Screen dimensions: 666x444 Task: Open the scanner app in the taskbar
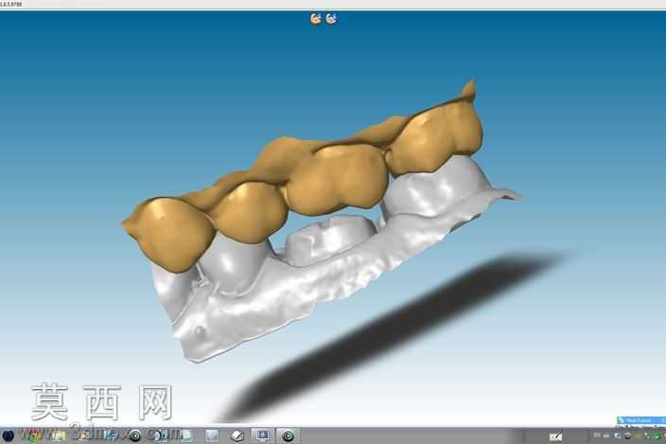pos(237,435)
